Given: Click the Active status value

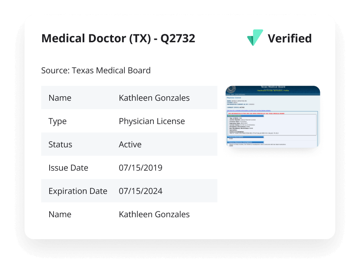Looking at the screenshot, I should pos(130,145).
